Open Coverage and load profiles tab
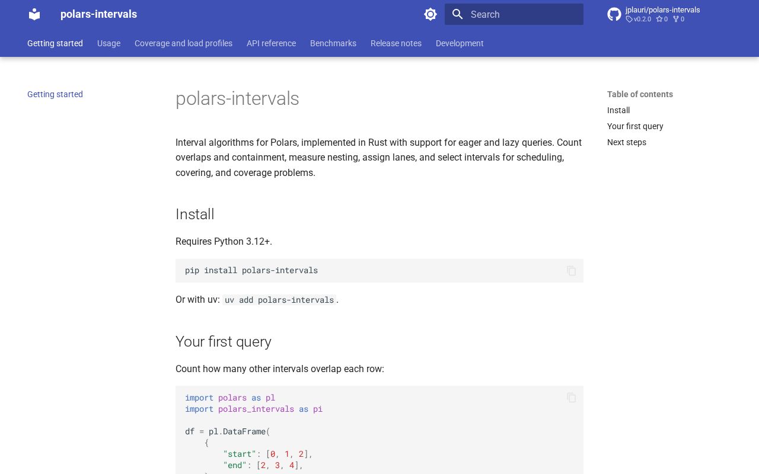 pyautogui.click(x=183, y=43)
